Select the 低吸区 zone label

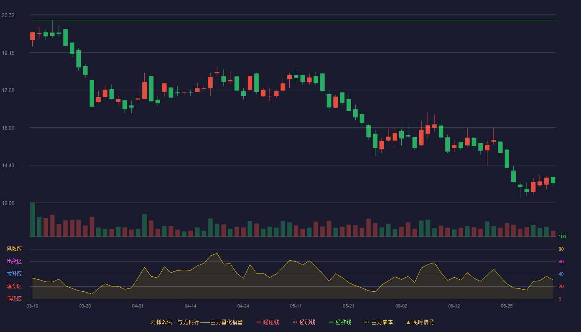point(14,298)
